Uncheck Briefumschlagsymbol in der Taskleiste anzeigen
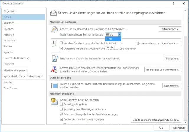 [61, 114]
